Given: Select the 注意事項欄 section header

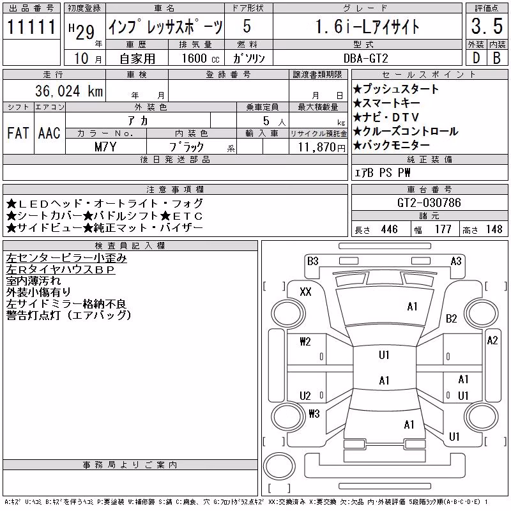Looking at the screenshot, I should point(175,189).
